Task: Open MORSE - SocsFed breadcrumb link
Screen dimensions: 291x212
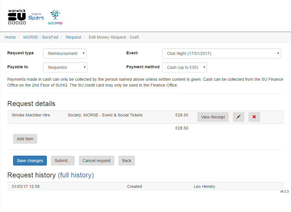Action: click(41, 37)
